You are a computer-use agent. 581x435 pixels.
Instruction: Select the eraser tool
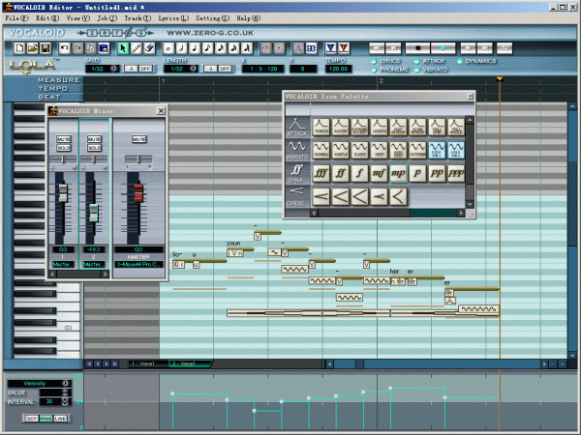click(149, 48)
